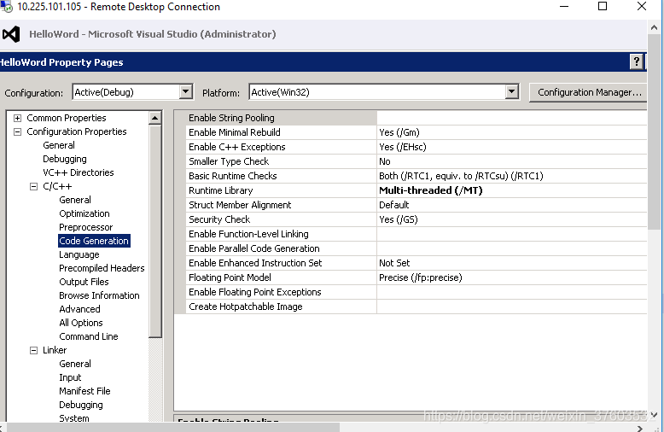
Task: Click the tree panel scroll-up arrow
Action: click(155, 118)
